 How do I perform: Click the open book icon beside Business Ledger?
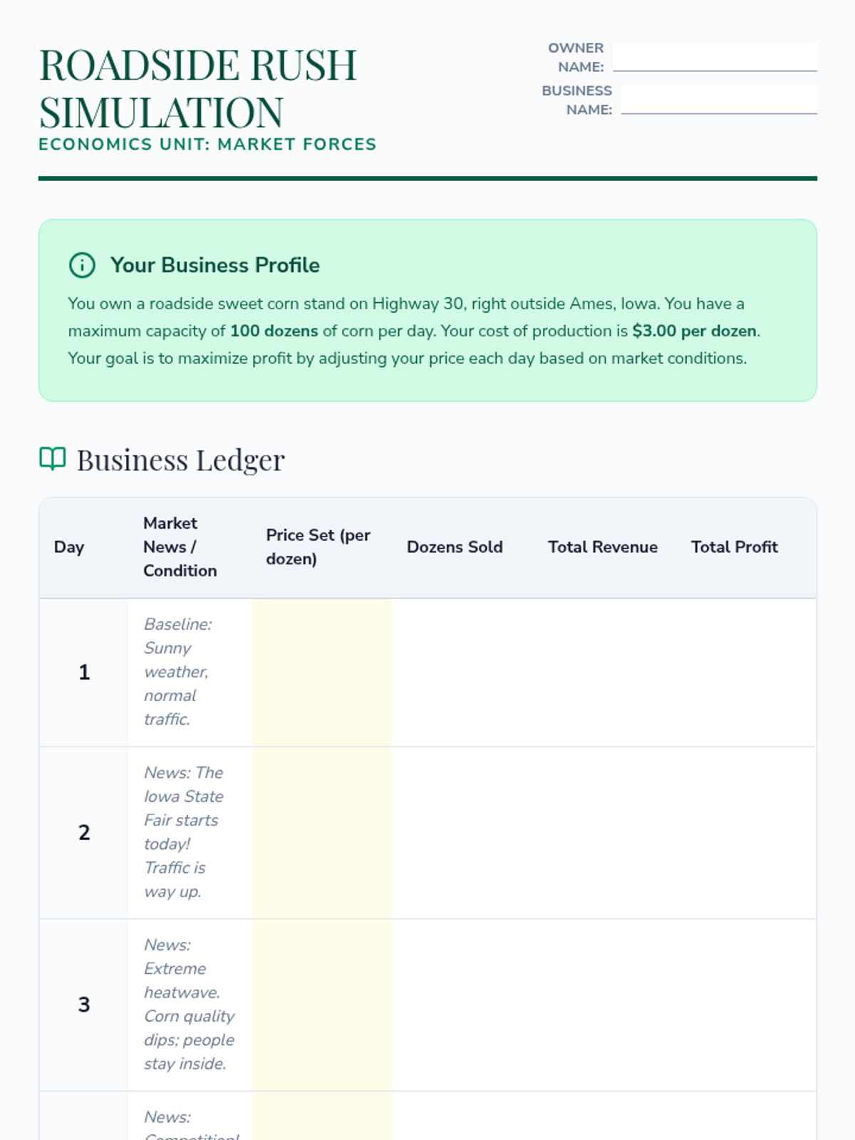(53, 459)
